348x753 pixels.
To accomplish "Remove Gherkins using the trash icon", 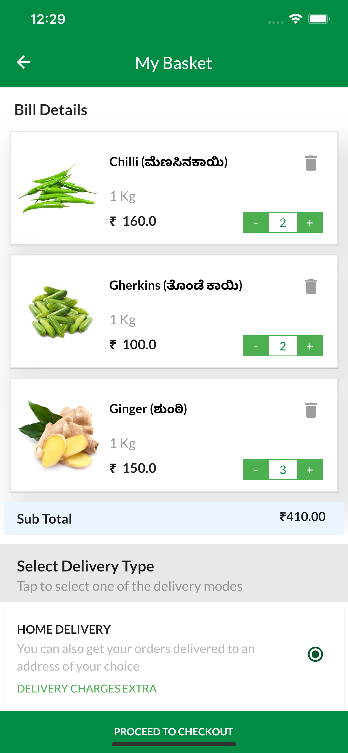I will [311, 287].
